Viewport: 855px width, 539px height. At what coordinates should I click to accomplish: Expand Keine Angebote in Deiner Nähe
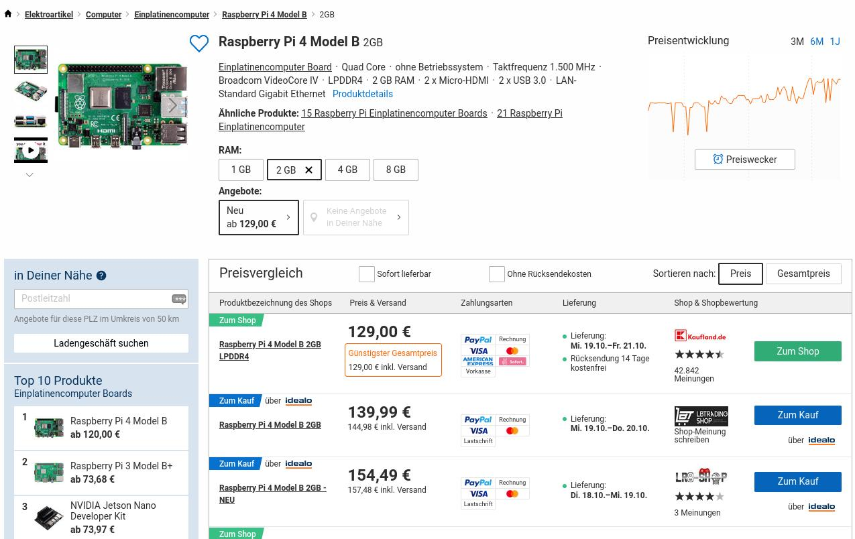click(356, 217)
